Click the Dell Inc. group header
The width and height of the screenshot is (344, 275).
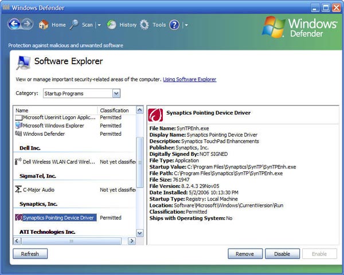pos(30,148)
